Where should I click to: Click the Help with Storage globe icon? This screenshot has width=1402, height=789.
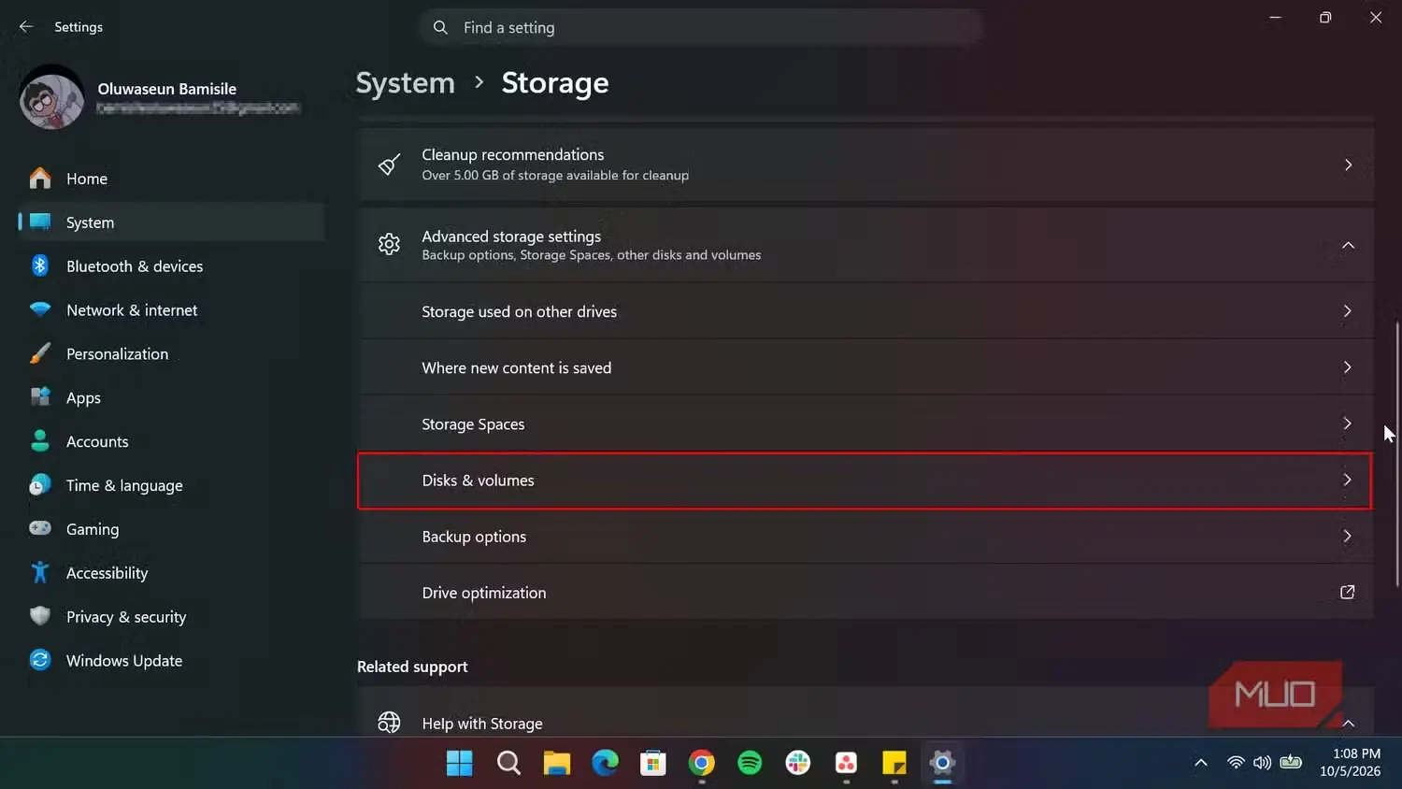point(389,723)
